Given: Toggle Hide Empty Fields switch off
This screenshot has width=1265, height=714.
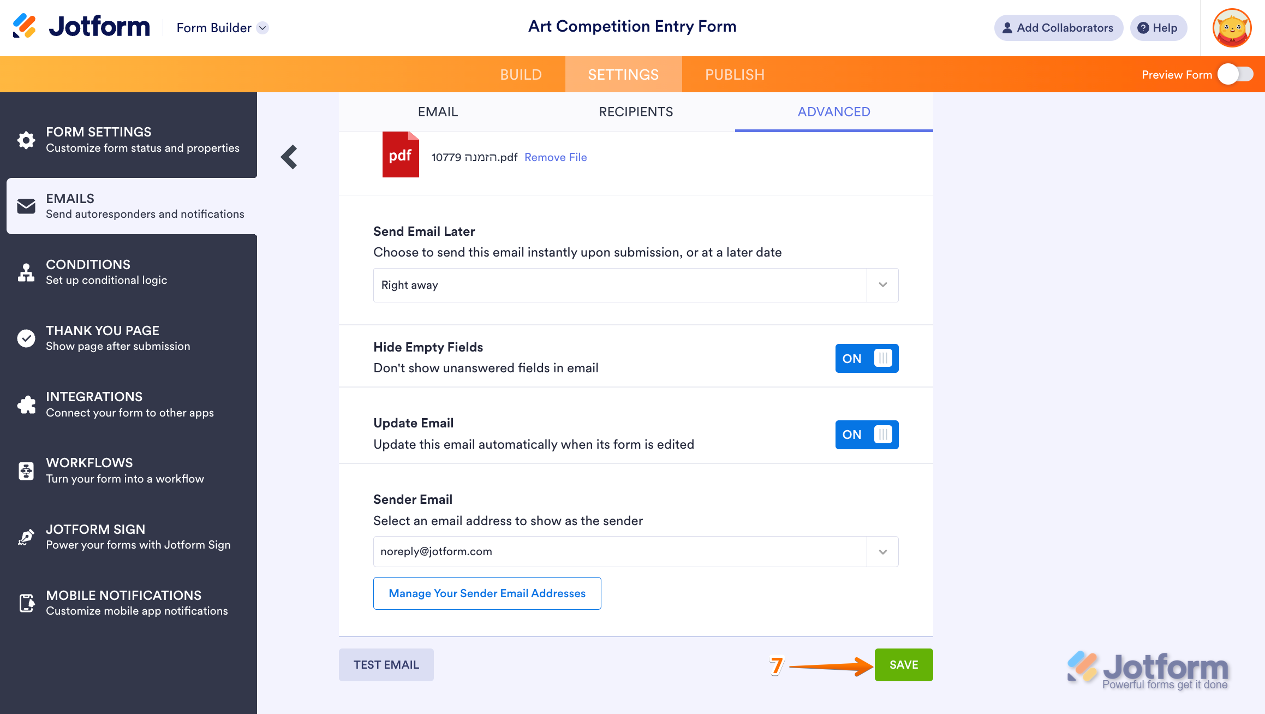Looking at the screenshot, I should click(867, 359).
